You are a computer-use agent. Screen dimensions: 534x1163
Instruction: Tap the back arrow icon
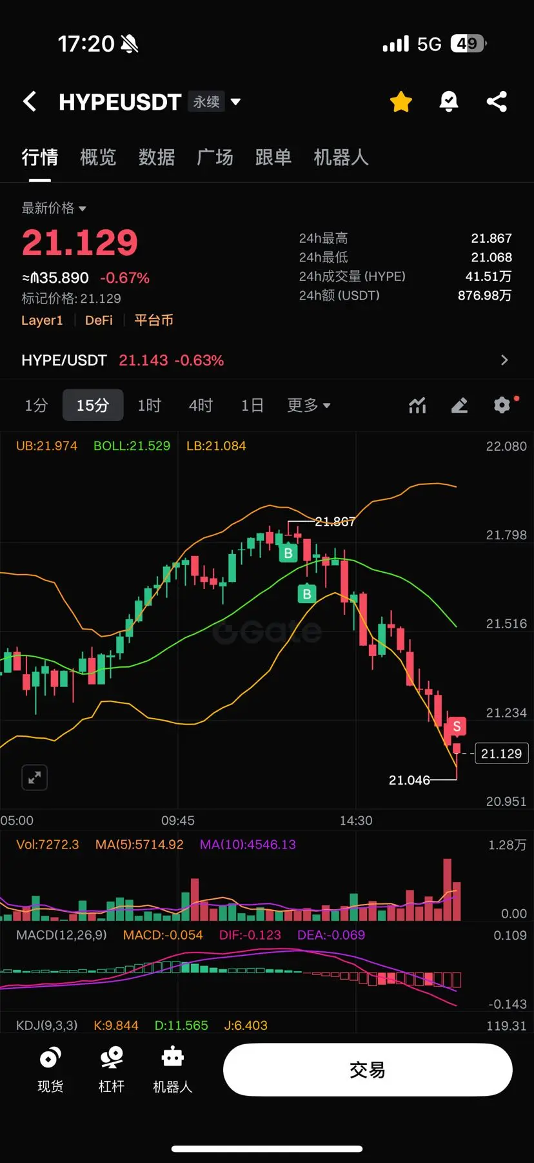(30, 101)
